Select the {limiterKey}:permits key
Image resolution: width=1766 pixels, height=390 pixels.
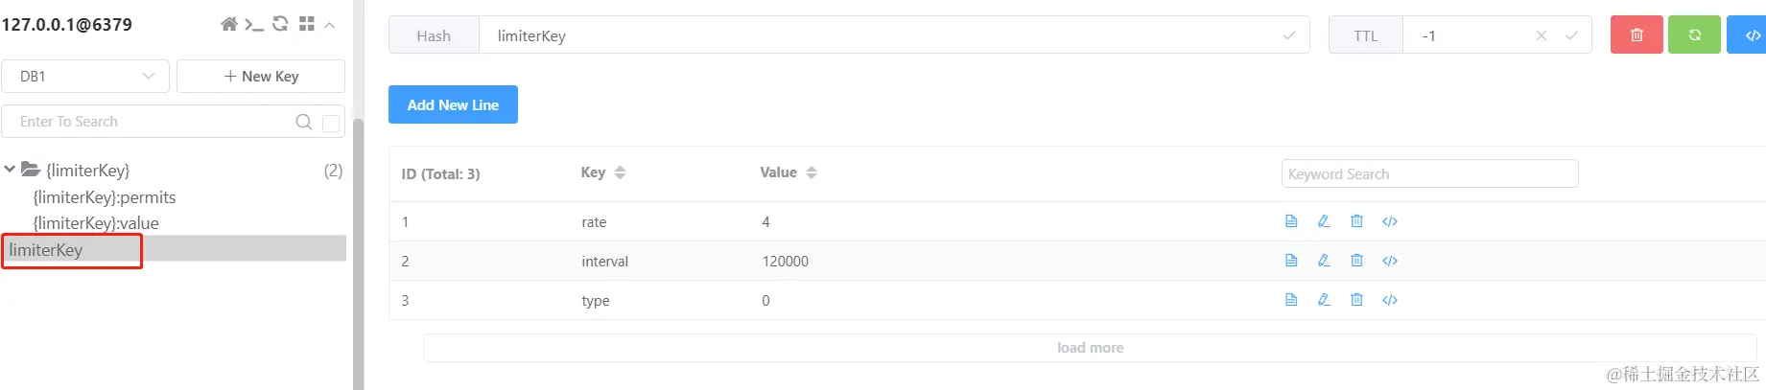click(x=105, y=197)
